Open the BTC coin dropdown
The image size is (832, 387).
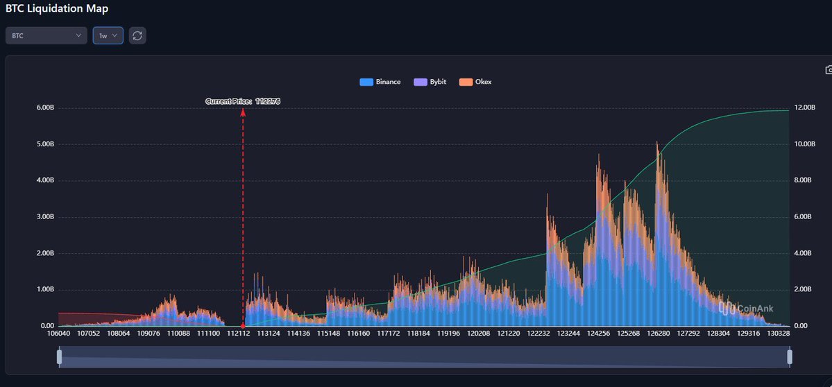click(x=46, y=35)
